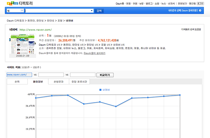Open 뉴스 in top navigation
The image size is (210, 138).
coord(164,3)
